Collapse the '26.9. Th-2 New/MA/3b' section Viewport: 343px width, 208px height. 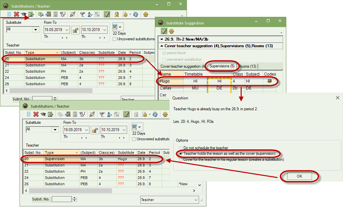click(162, 39)
